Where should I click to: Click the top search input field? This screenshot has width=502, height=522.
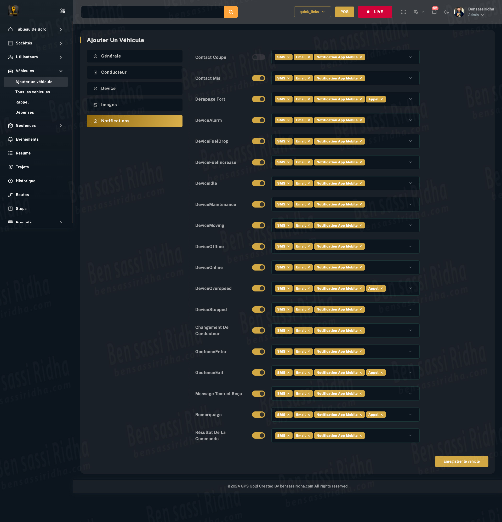(152, 12)
